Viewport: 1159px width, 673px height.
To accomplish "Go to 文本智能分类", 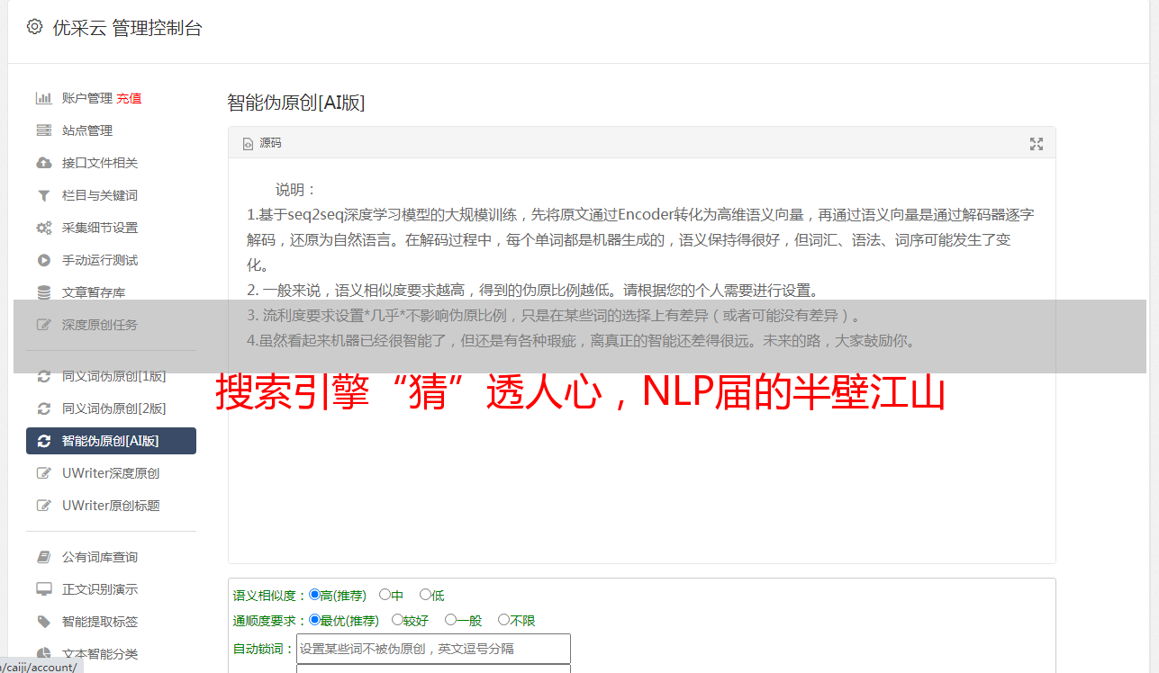I will tap(100, 654).
